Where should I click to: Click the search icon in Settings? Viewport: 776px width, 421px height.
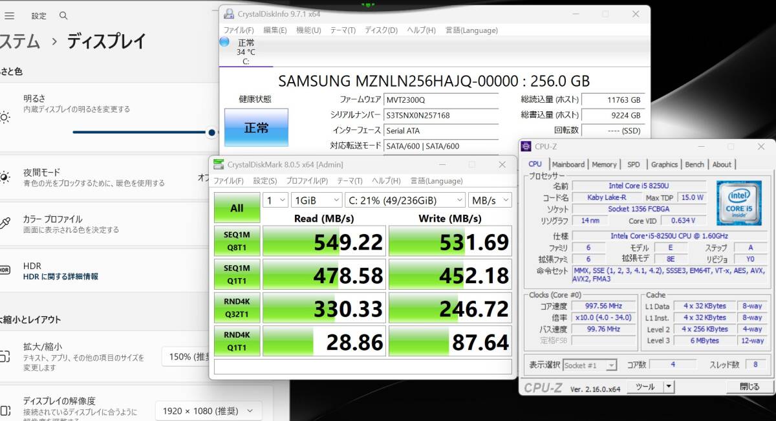coord(63,16)
